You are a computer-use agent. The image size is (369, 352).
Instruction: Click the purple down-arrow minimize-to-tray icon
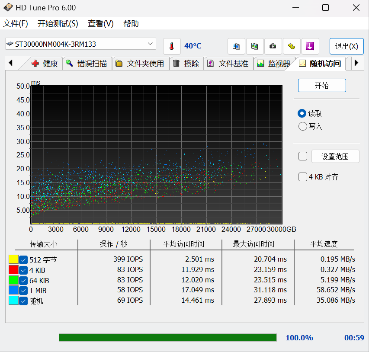pyautogui.click(x=310, y=46)
